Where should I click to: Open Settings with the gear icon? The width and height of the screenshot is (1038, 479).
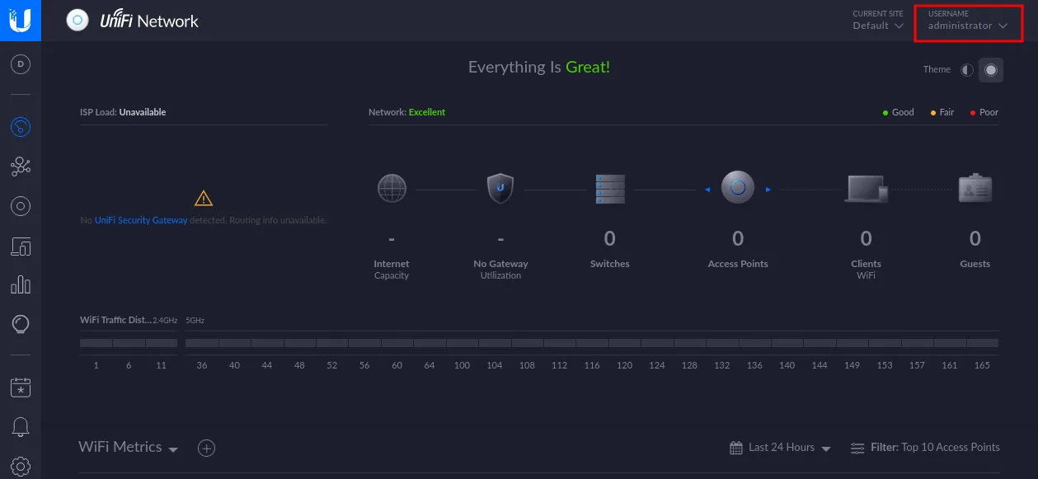(20, 465)
